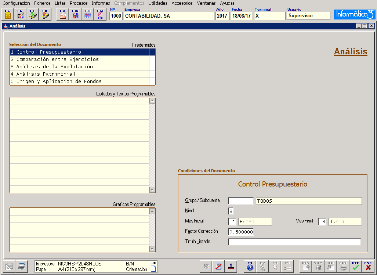377x275 pixels.
Task: Click the F7 green down-arrow icon
Action: 33,14
